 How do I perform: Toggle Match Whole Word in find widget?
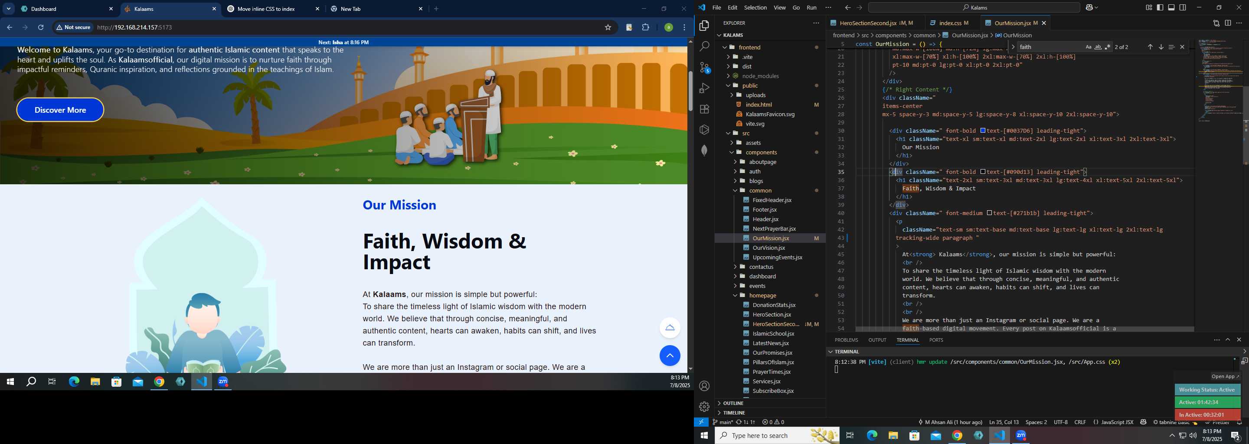point(1098,47)
